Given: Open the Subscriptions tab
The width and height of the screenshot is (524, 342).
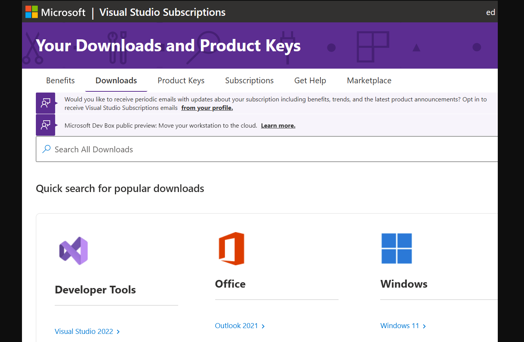Looking at the screenshot, I should click(x=249, y=81).
